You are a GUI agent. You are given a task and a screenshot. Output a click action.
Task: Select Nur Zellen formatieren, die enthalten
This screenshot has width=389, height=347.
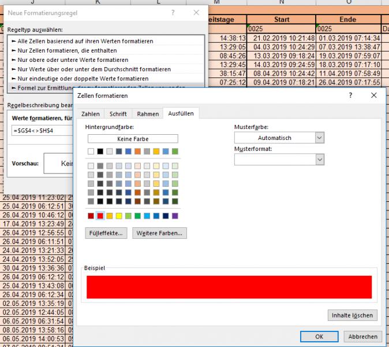[106, 50]
